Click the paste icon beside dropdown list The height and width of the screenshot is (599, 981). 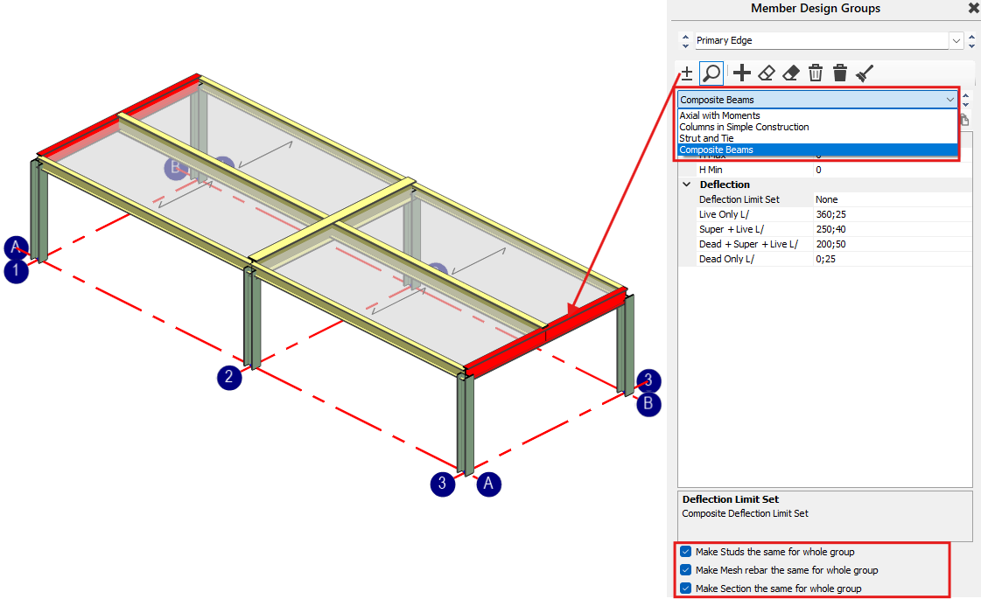pos(964,120)
